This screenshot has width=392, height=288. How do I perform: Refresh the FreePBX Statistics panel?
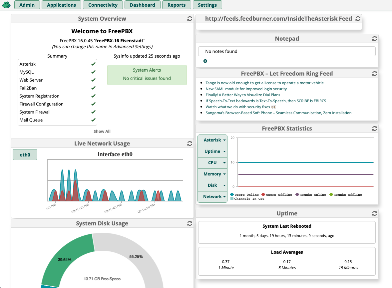(x=374, y=129)
